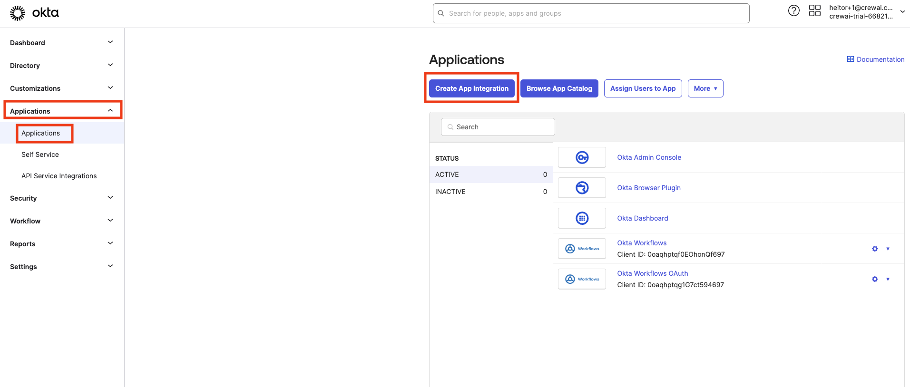Click the Okta Workflows app logo
Image resolution: width=910 pixels, height=387 pixels.
tap(582, 249)
